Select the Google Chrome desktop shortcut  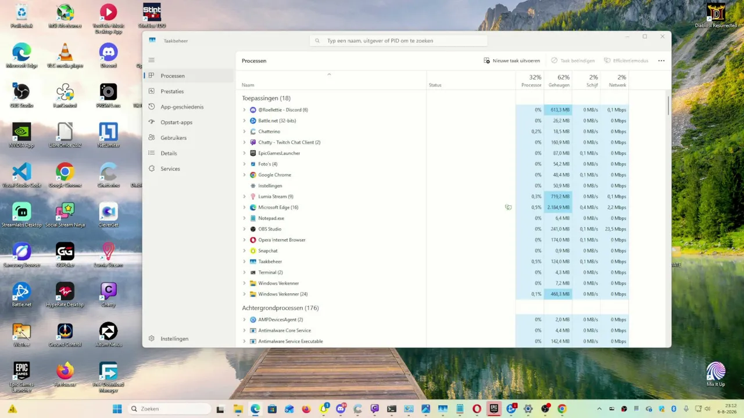tap(65, 175)
